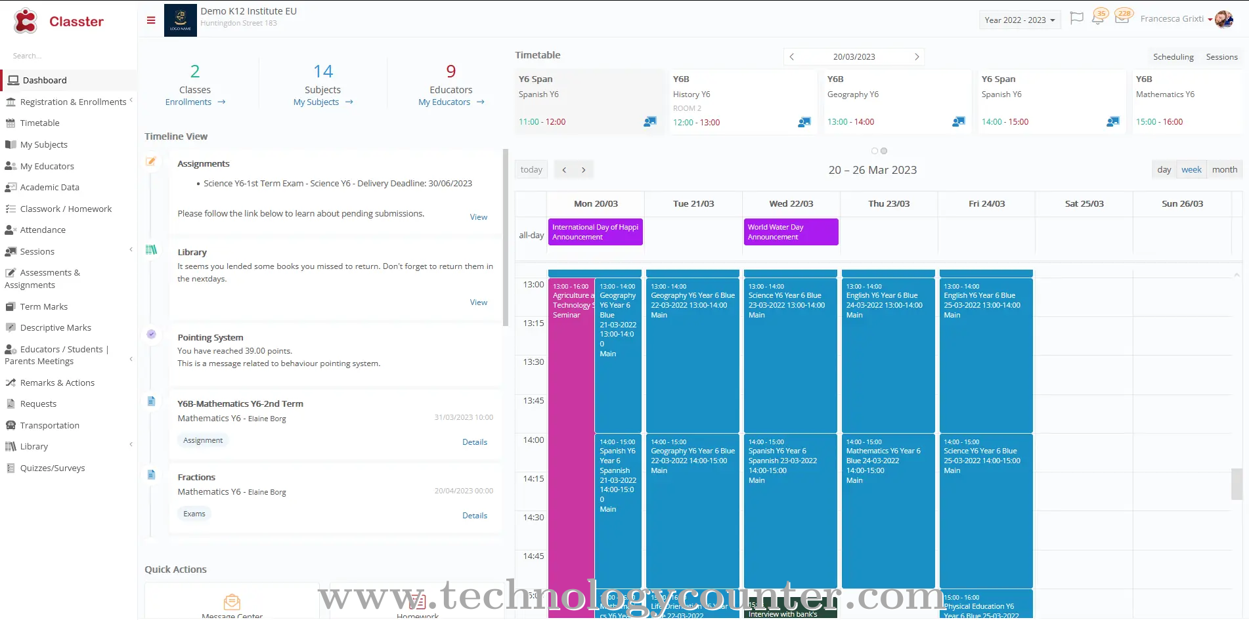Screen dimensions: 1249x620
Task: Open My Educators sidebar item
Action: point(47,167)
